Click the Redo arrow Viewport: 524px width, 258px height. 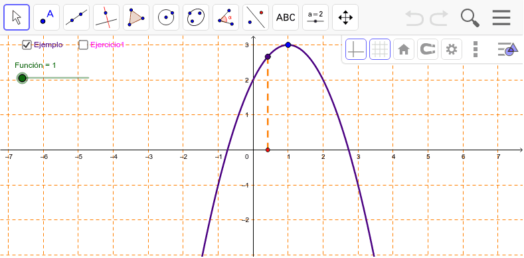(439, 18)
